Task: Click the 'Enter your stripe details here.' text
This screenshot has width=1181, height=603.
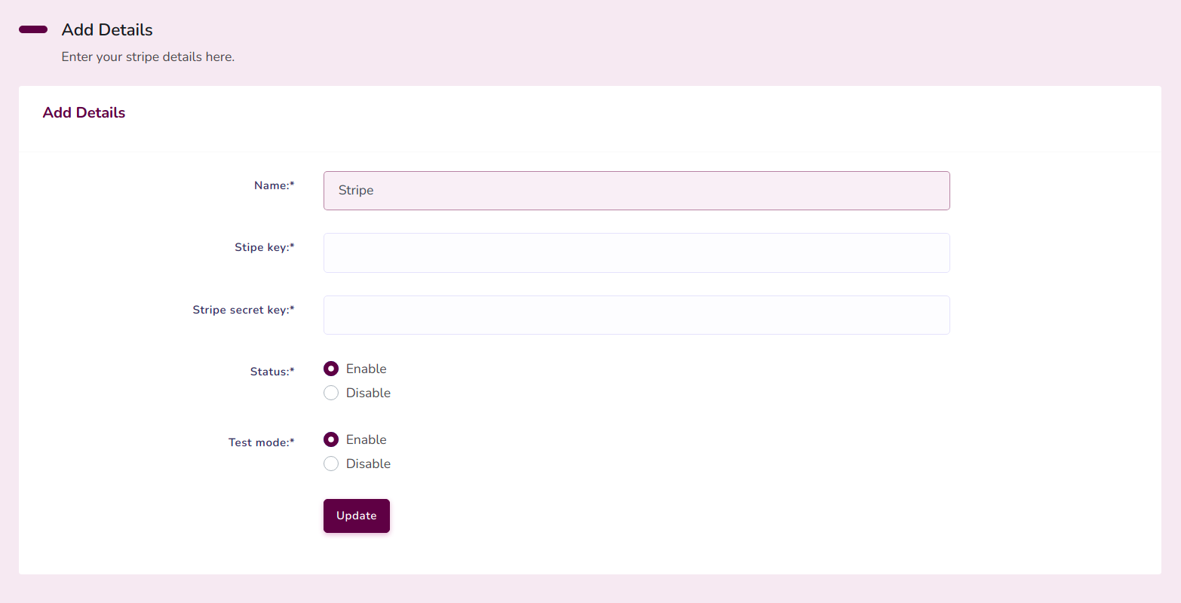Action: [x=148, y=57]
